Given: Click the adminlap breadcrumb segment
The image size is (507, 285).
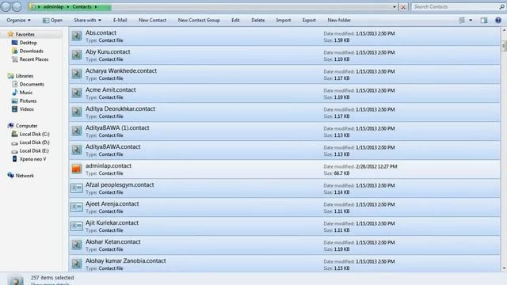Looking at the screenshot, I should 53,7.
